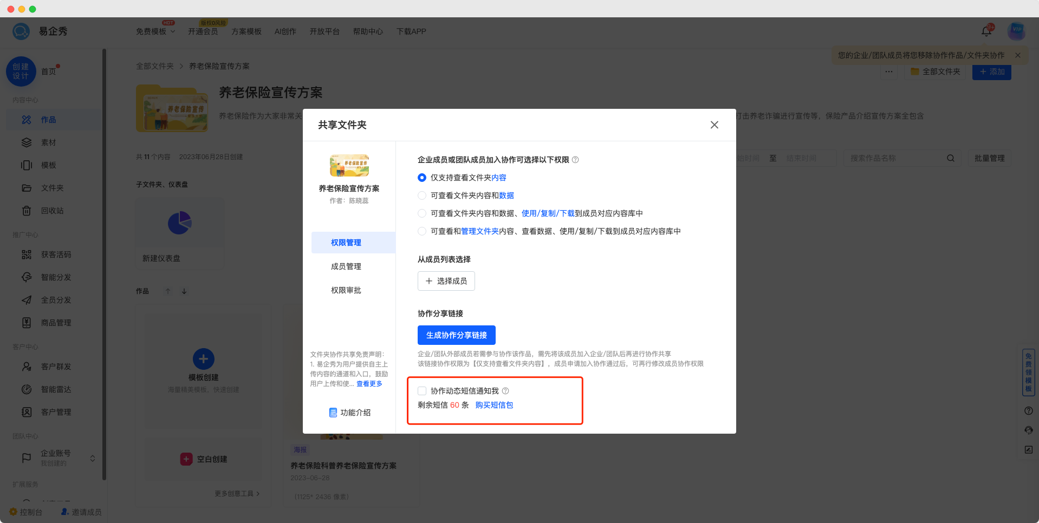Open the three-dots more options menu
The height and width of the screenshot is (523, 1039).
889,71
